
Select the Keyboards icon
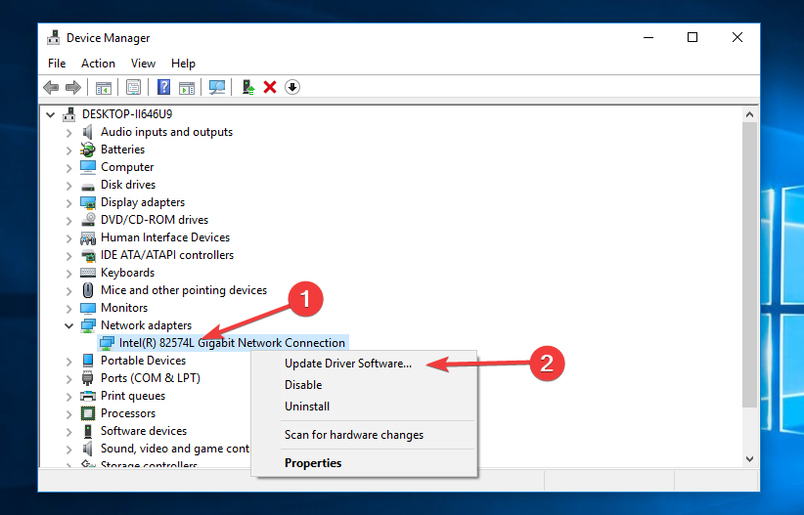coord(88,273)
